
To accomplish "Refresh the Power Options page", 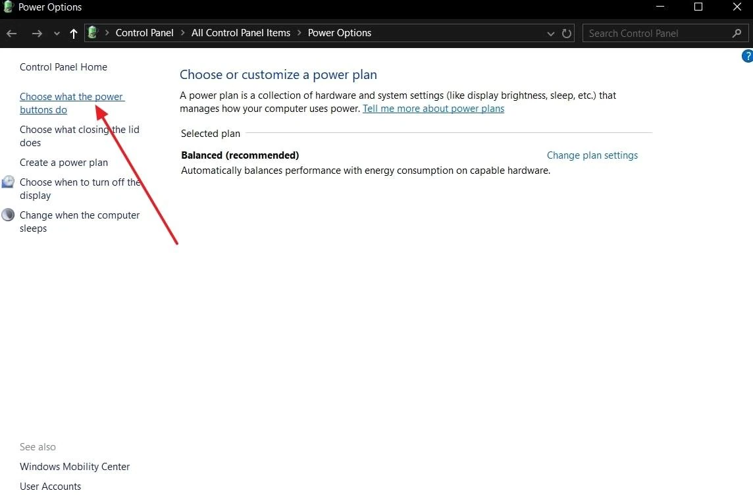I will coord(567,33).
